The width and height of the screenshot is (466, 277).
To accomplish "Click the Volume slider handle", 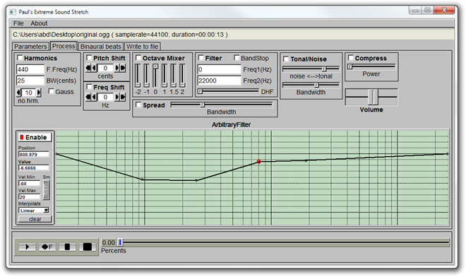I will tap(373, 97).
